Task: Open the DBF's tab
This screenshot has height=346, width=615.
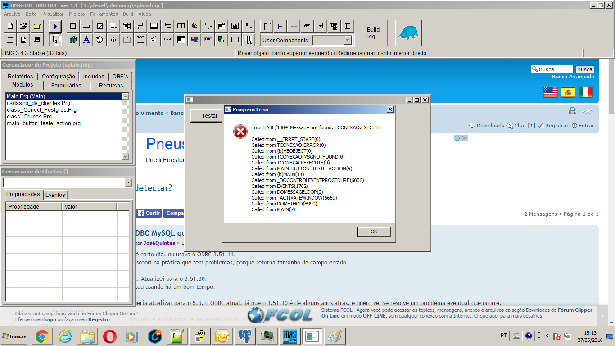Action: tap(120, 77)
